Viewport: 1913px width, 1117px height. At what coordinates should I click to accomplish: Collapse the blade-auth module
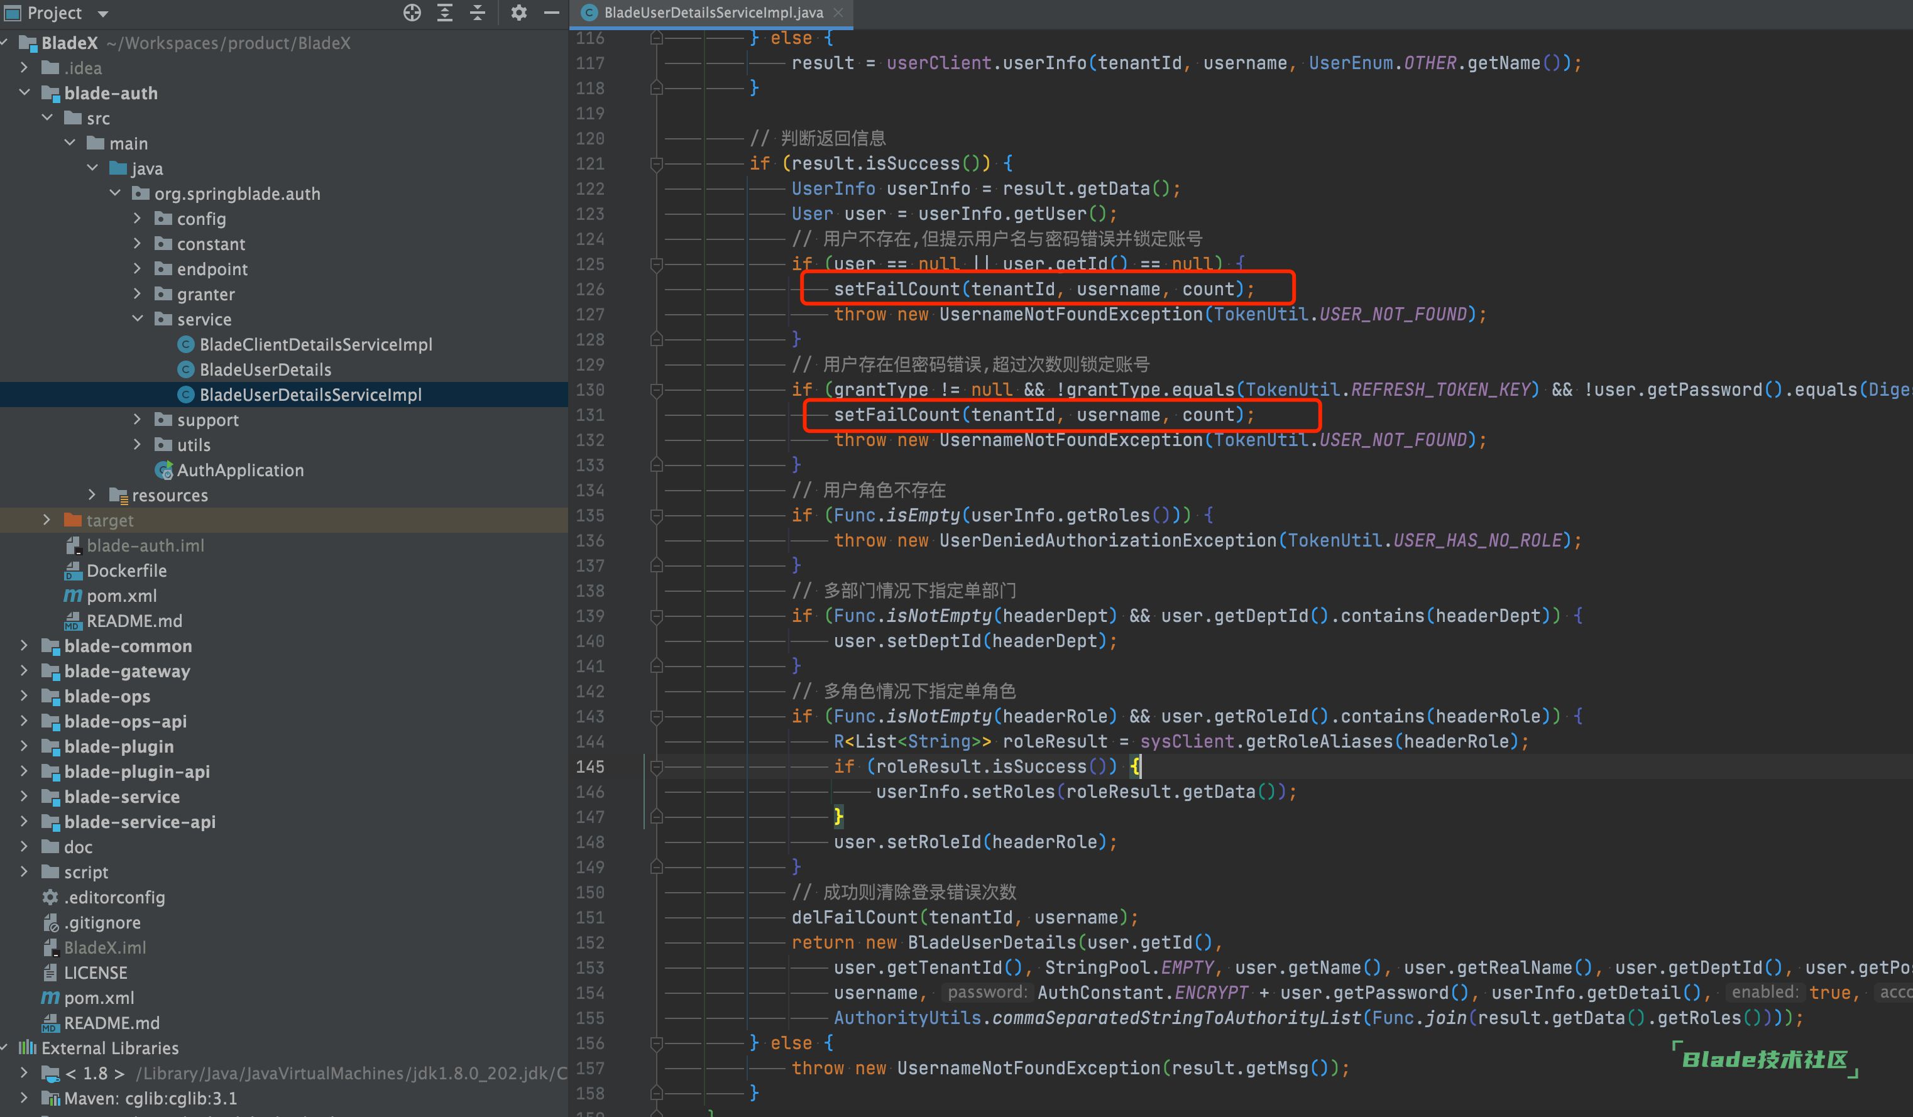point(25,92)
